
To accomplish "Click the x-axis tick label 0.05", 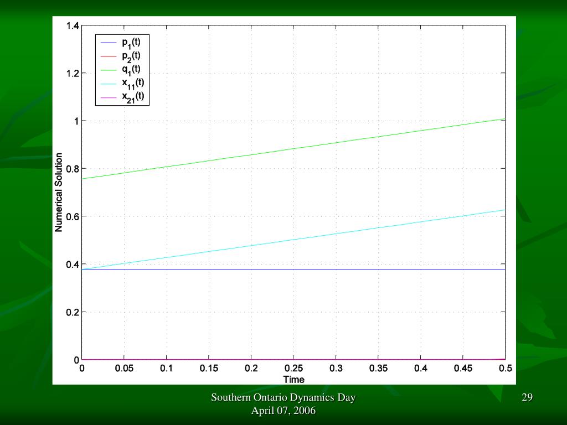I will coord(124,368).
